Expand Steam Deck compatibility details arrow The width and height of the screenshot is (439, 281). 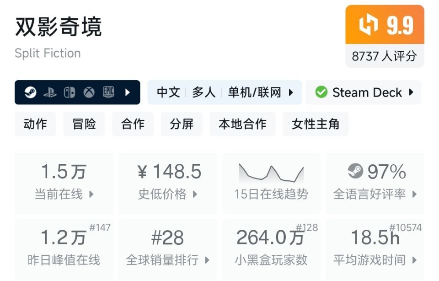(411, 92)
